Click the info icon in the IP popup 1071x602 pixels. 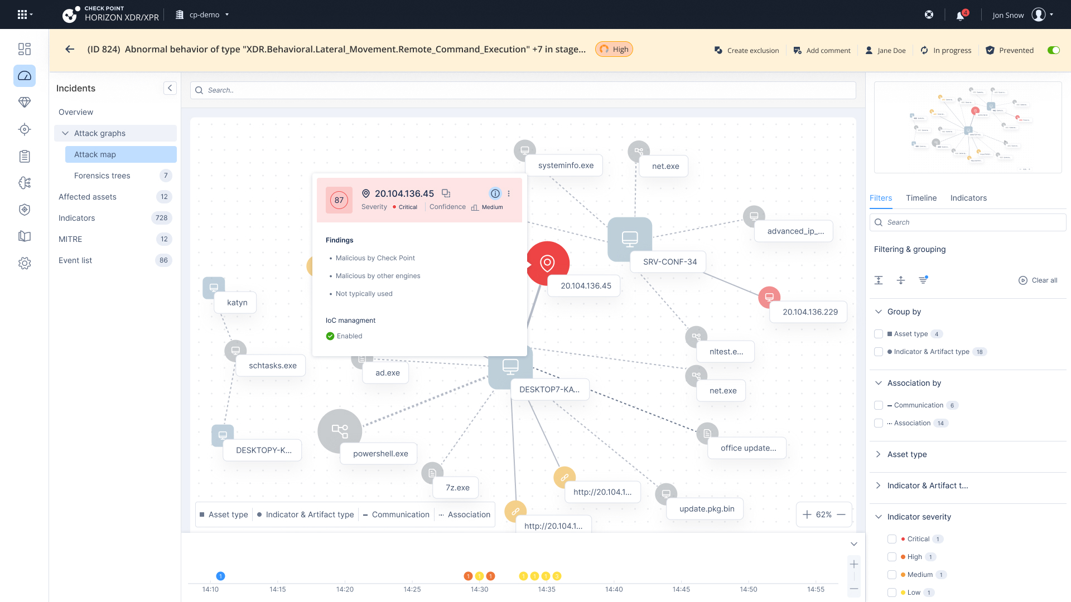tap(495, 193)
